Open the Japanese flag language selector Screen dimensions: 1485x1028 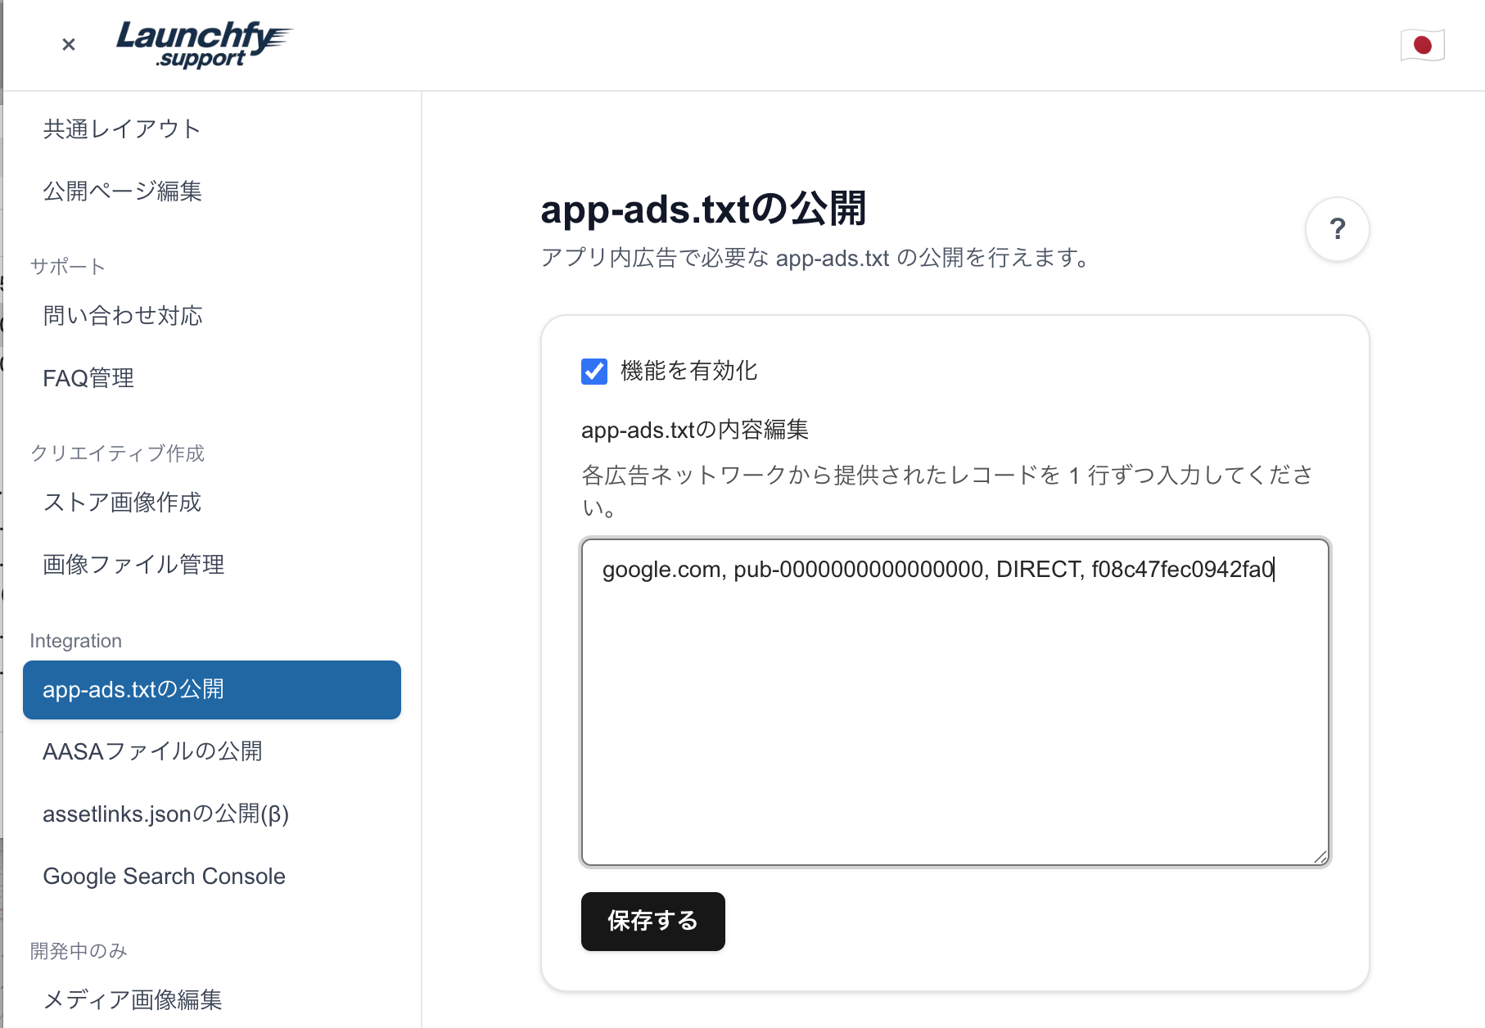pos(1422,45)
